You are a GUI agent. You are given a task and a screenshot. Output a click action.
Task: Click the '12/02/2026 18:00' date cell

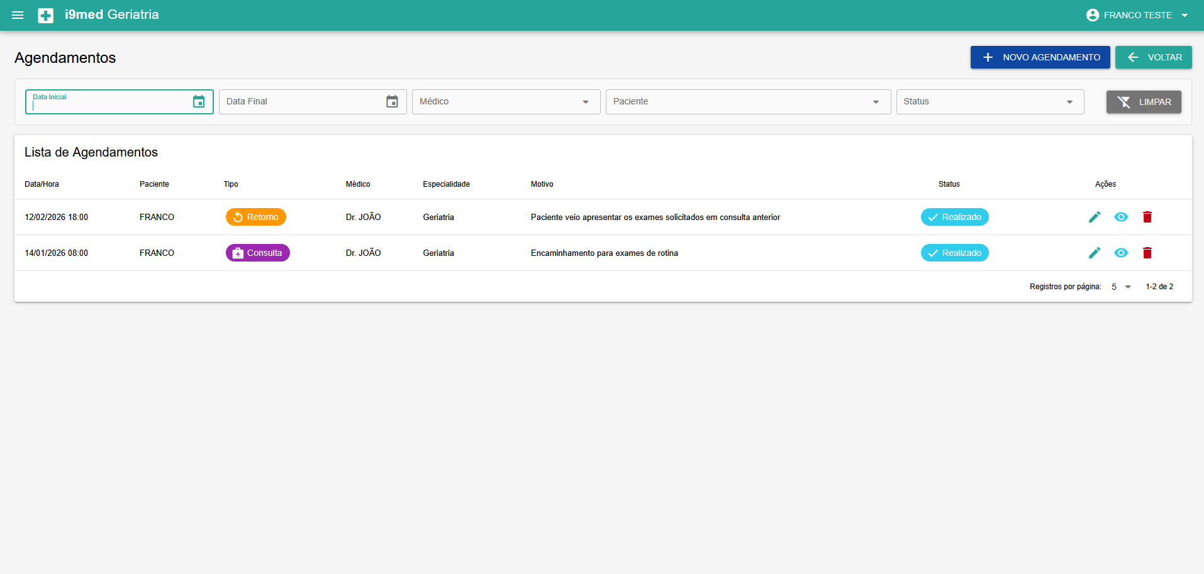coord(57,217)
